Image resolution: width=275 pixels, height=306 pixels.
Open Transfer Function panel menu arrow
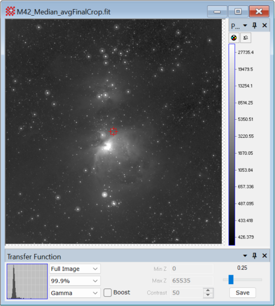point(245,256)
